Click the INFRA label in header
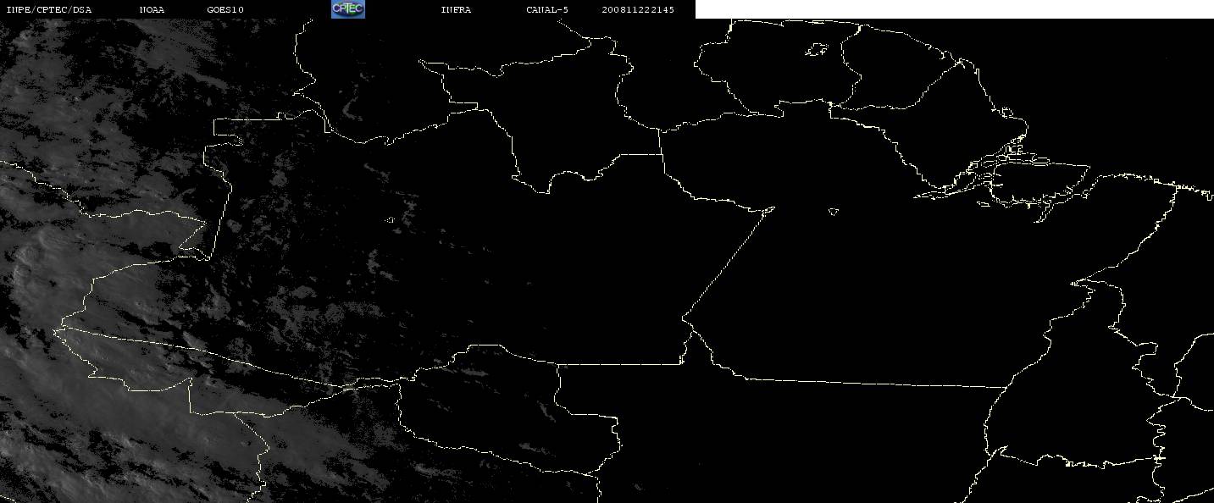The width and height of the screenshot is (1214, 503). coord(456,10)
